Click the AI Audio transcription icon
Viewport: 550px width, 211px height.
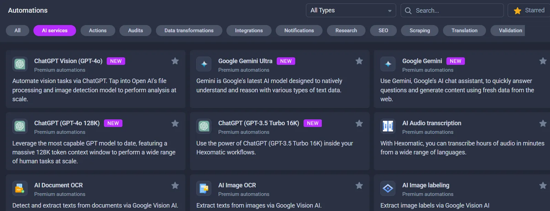click(388, 126)
